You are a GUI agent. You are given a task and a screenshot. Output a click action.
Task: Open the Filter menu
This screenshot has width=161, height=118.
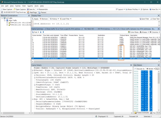click(x=24, y=6)
